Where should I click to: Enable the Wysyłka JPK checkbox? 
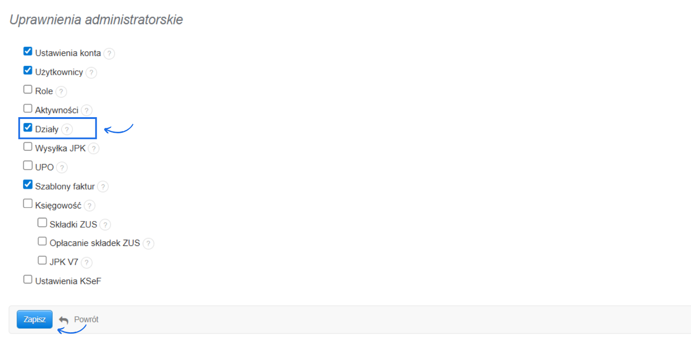[x=28, y=147]
